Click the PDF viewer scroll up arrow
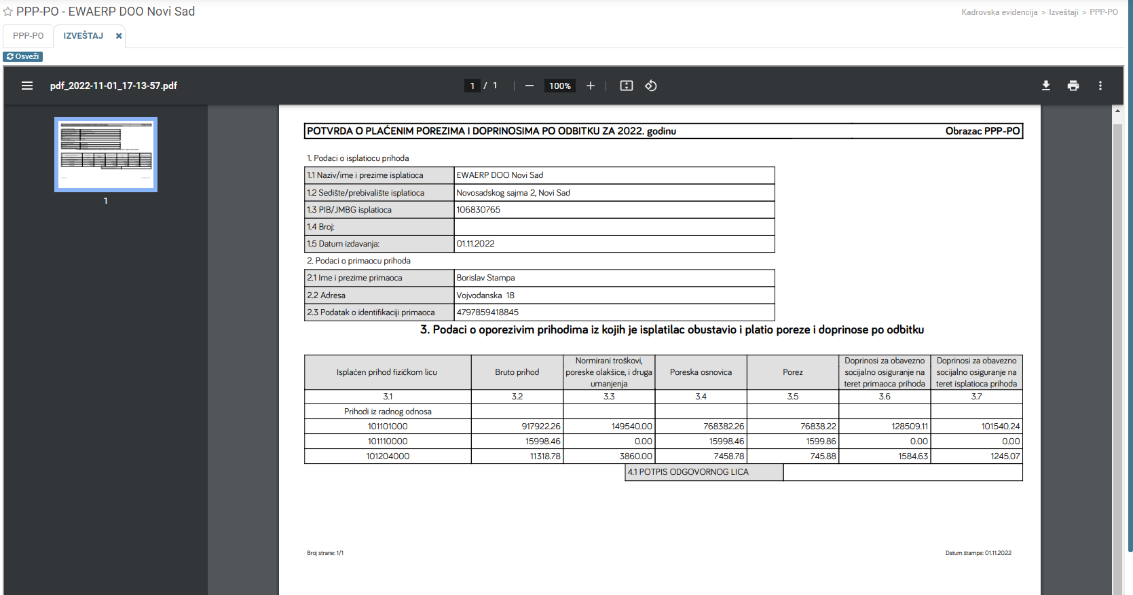Viewport: 1133px width, 595px height. 1117,111
